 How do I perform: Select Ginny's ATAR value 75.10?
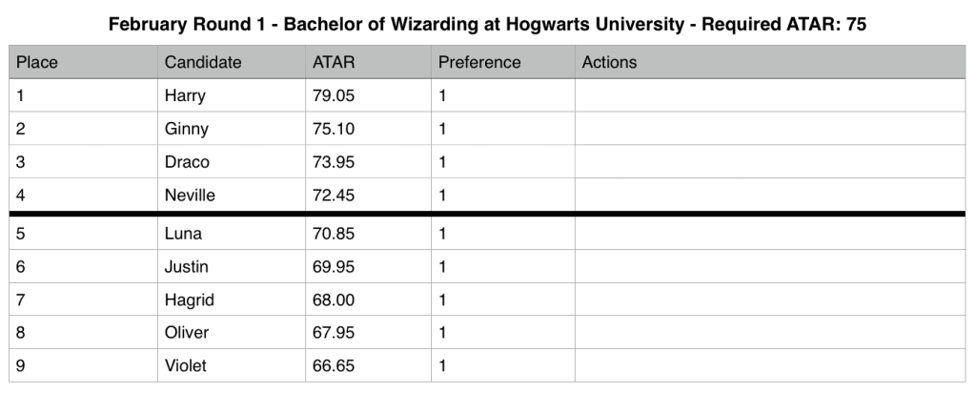pyautogui.click(x=334, y=129)
